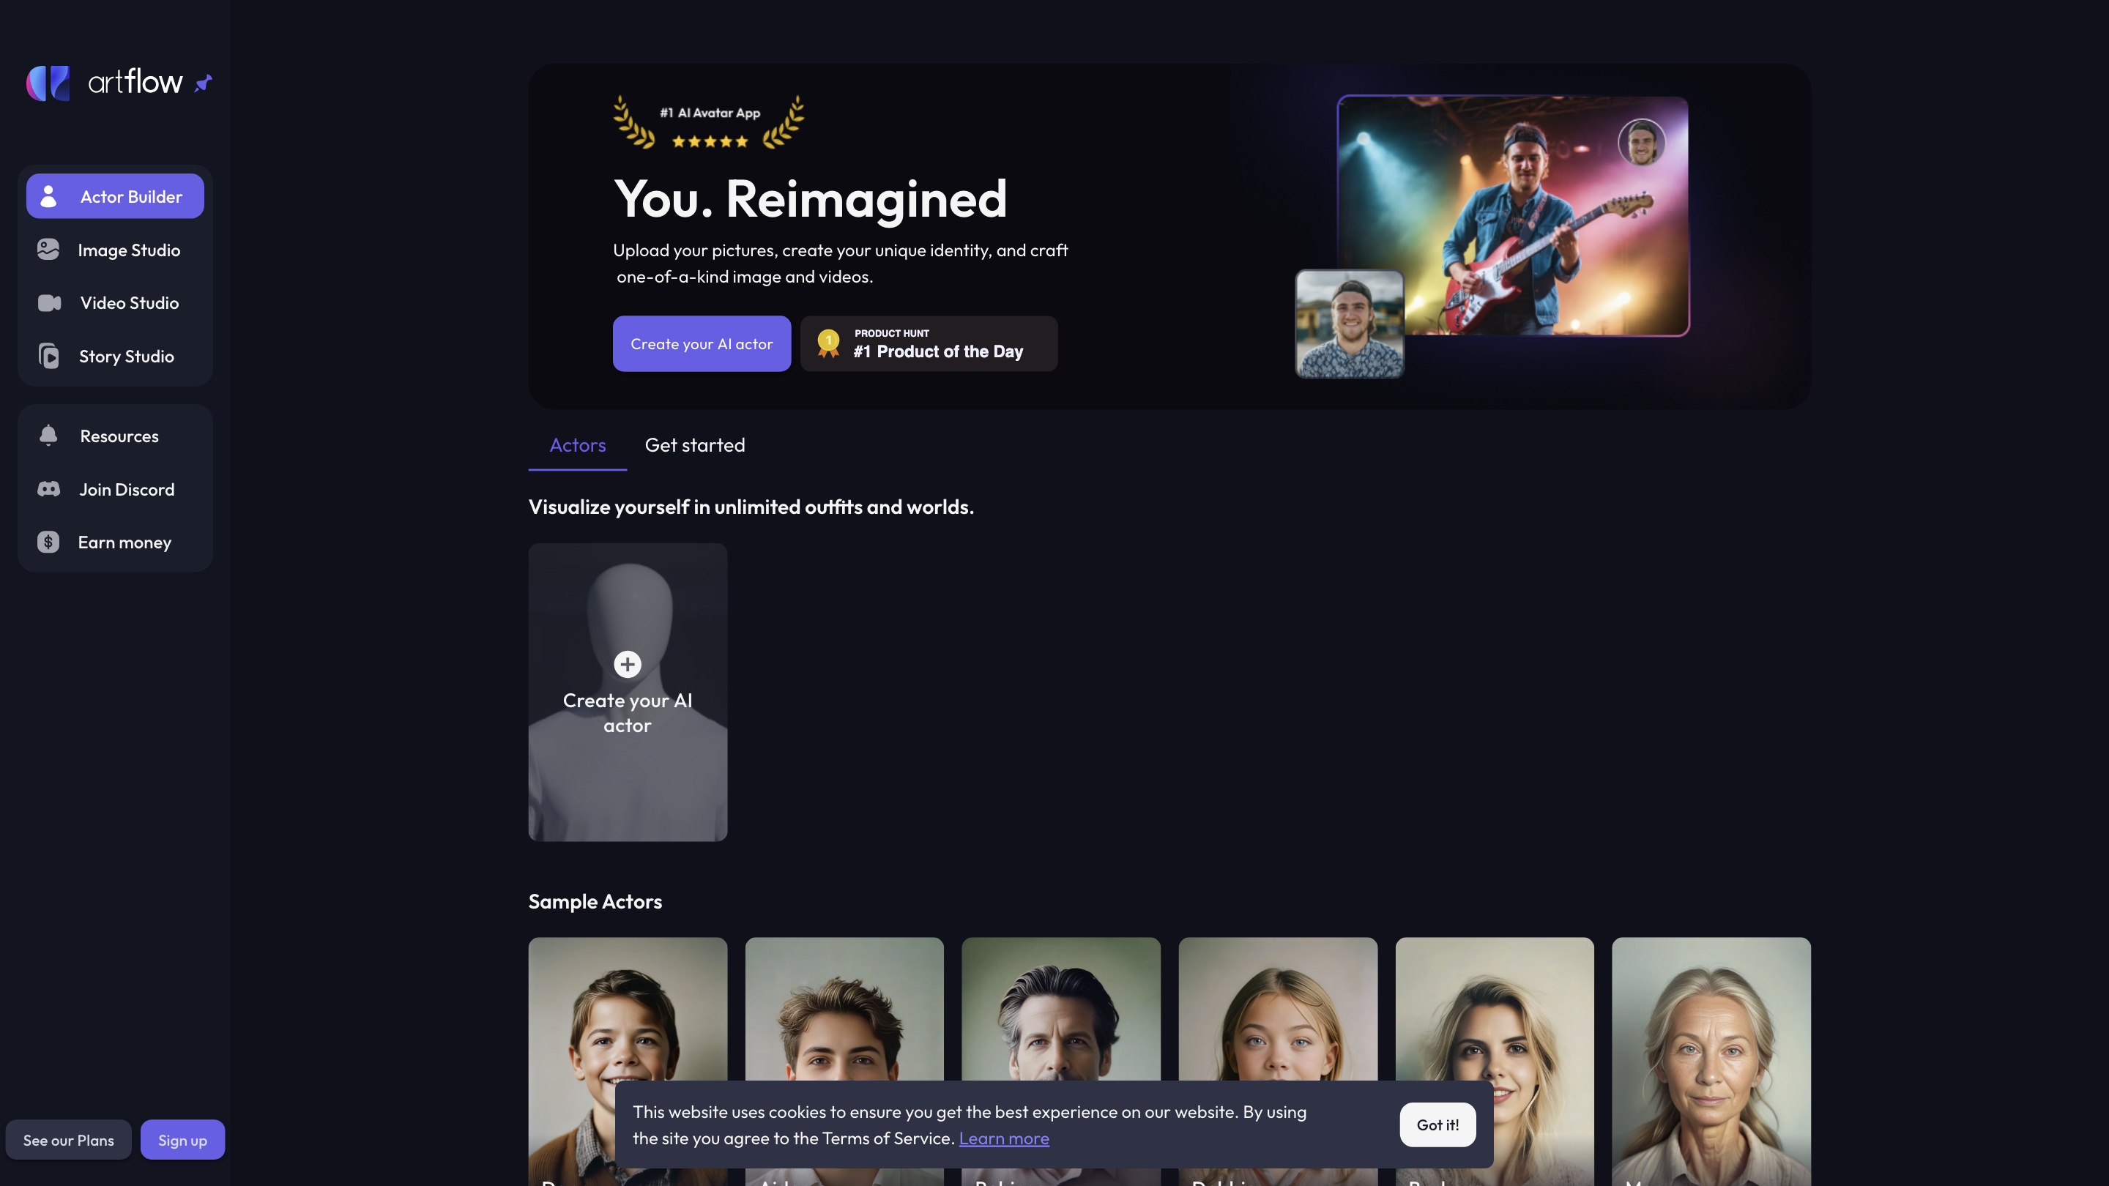The width and height of the screenshot is (2109, 1186).
Task: Switch to the Get started tab
Action: click(695, 445)
